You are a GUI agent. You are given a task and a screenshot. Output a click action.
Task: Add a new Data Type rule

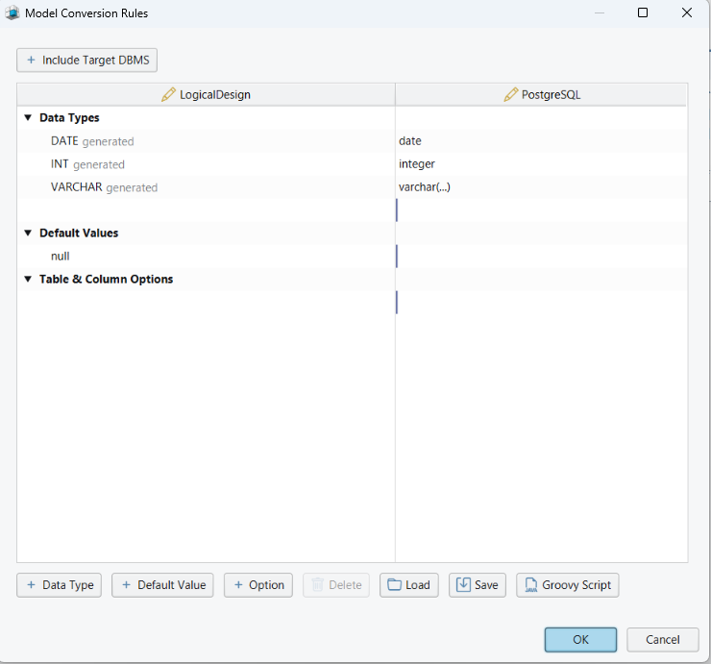[x=59, y=585]
